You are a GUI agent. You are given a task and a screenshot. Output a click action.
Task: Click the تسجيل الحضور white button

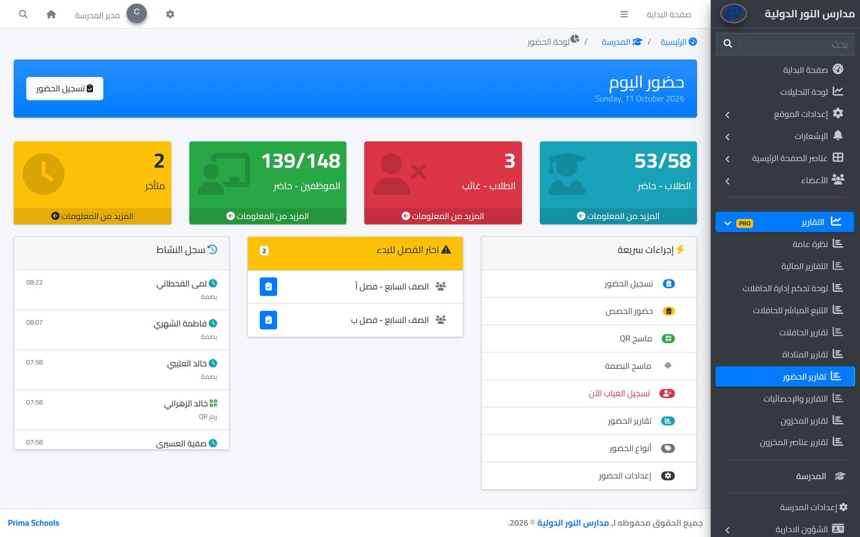click(x=64, y=89)
